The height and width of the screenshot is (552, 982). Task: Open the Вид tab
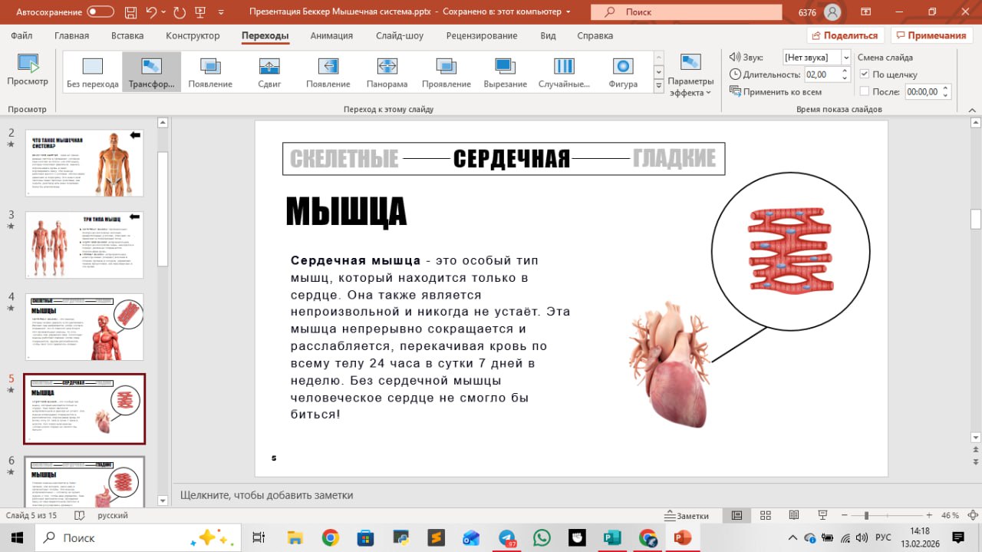point(548,35)
